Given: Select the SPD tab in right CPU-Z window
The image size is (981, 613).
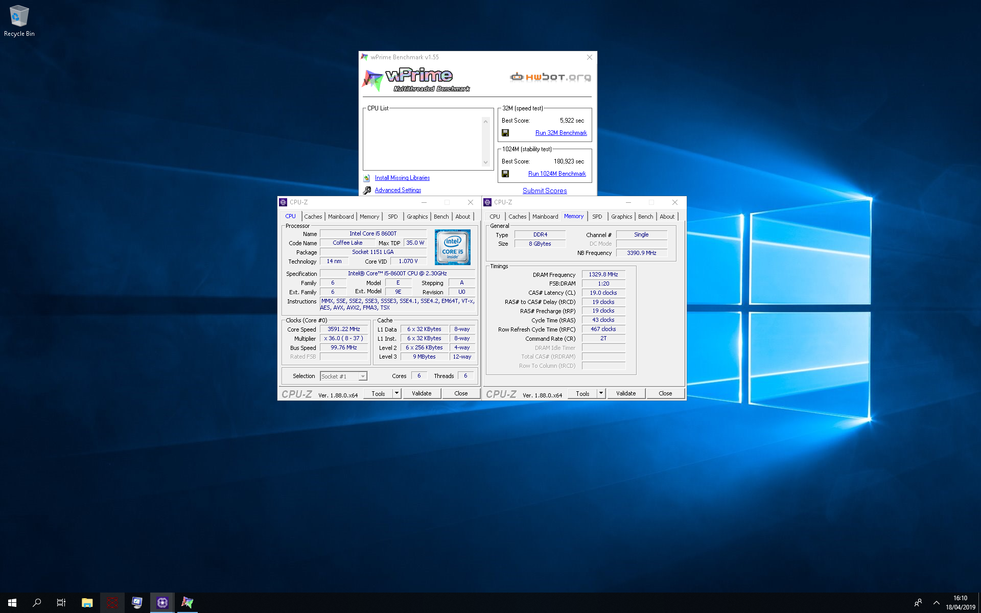Looking at the screenshot, I should pyautogui.click(x=597, y=217).
